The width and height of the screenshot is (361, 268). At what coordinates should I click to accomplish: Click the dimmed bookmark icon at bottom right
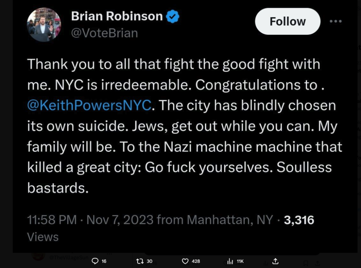coord(306,263)
